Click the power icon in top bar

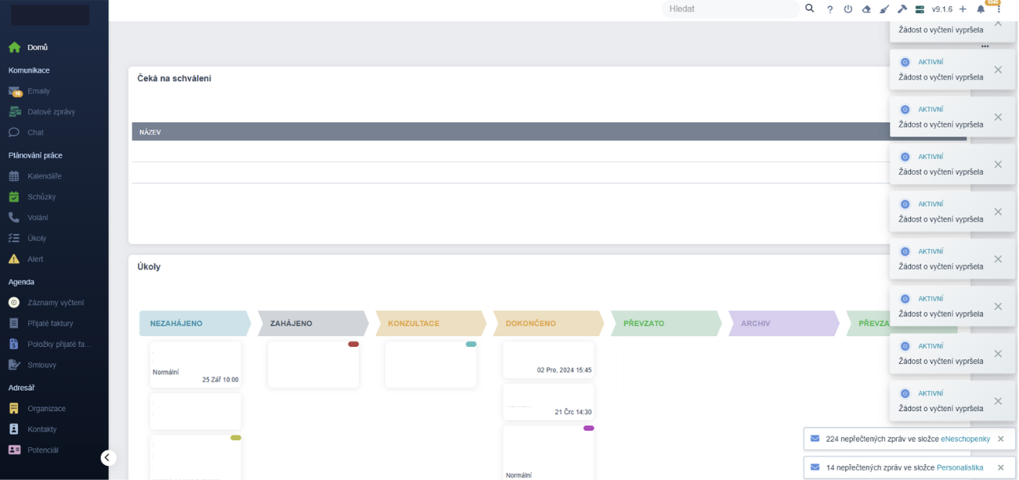click(x=847, y=9)
